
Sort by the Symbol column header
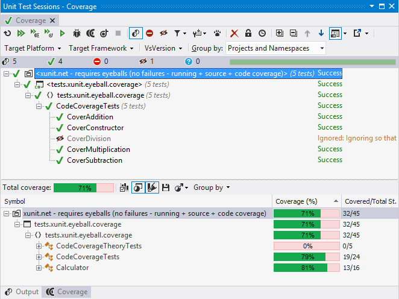(x=136, y=201)
